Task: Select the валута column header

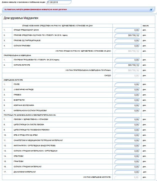Action: [x=145, y=26]
